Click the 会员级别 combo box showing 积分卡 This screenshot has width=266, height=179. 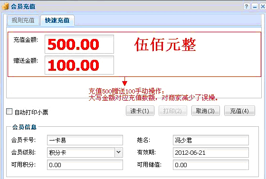pos(85,152)
